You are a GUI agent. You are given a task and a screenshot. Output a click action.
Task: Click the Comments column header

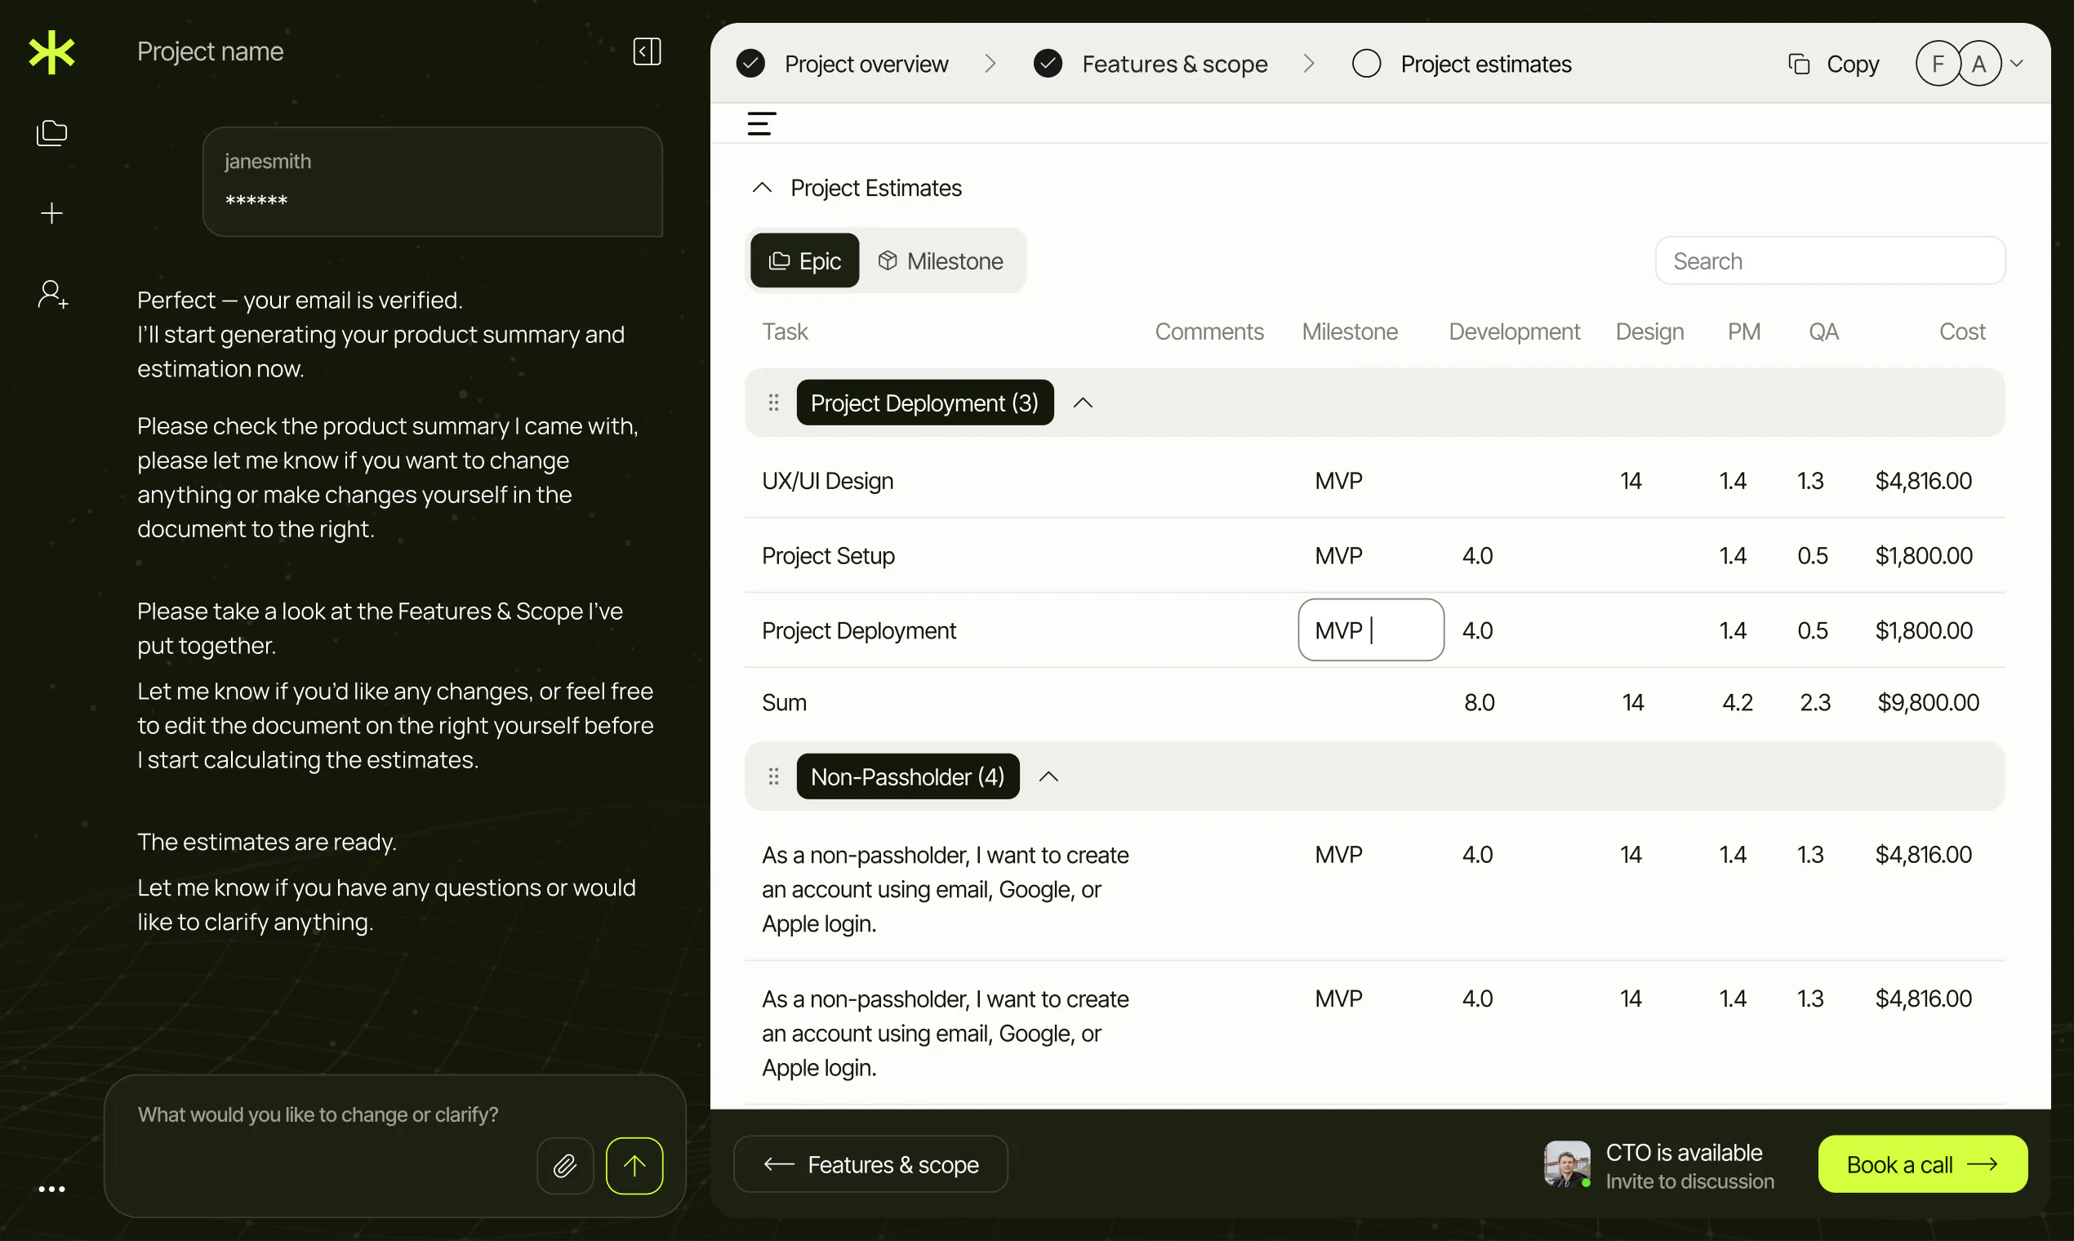[1208, 332]
